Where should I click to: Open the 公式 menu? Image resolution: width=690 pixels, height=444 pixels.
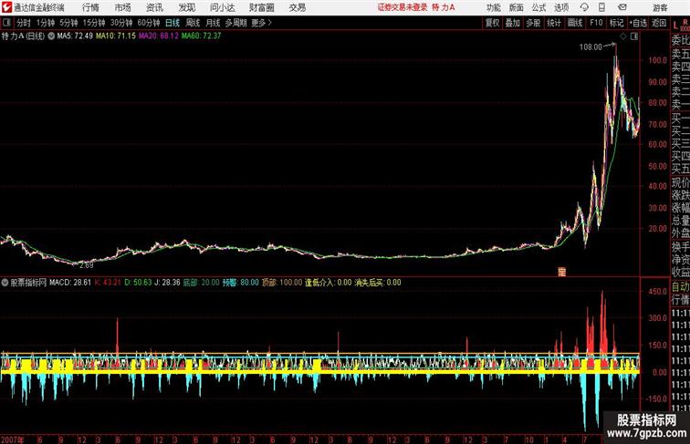[x=538, y=7]
